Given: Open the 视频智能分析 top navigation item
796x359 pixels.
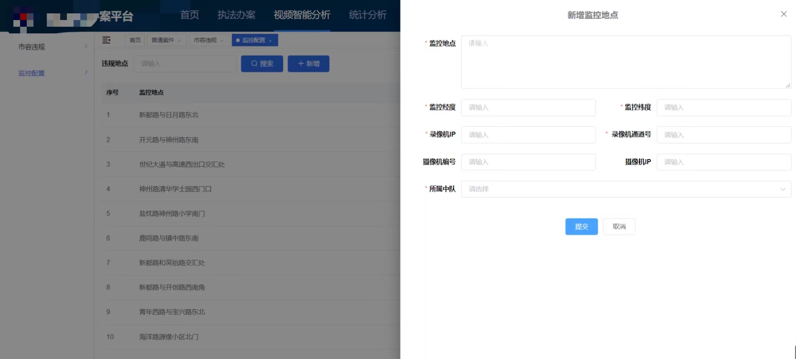Looking at the screenshot, I should point(302,15).
